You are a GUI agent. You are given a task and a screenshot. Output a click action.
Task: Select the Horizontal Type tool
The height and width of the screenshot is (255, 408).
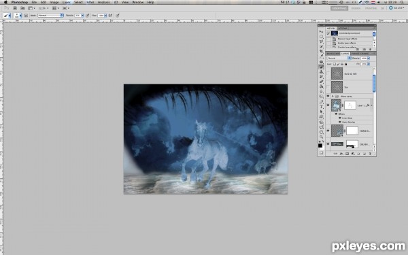[322, 107]
